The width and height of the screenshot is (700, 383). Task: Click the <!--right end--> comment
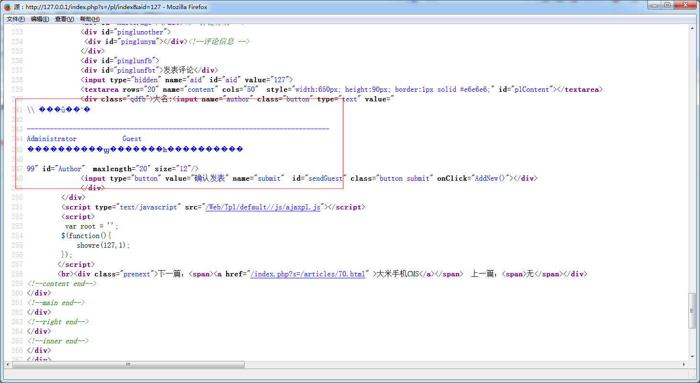(58, 322)
